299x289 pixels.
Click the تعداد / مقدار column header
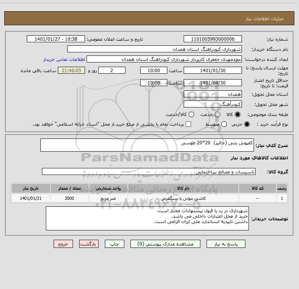pos(70,188)
